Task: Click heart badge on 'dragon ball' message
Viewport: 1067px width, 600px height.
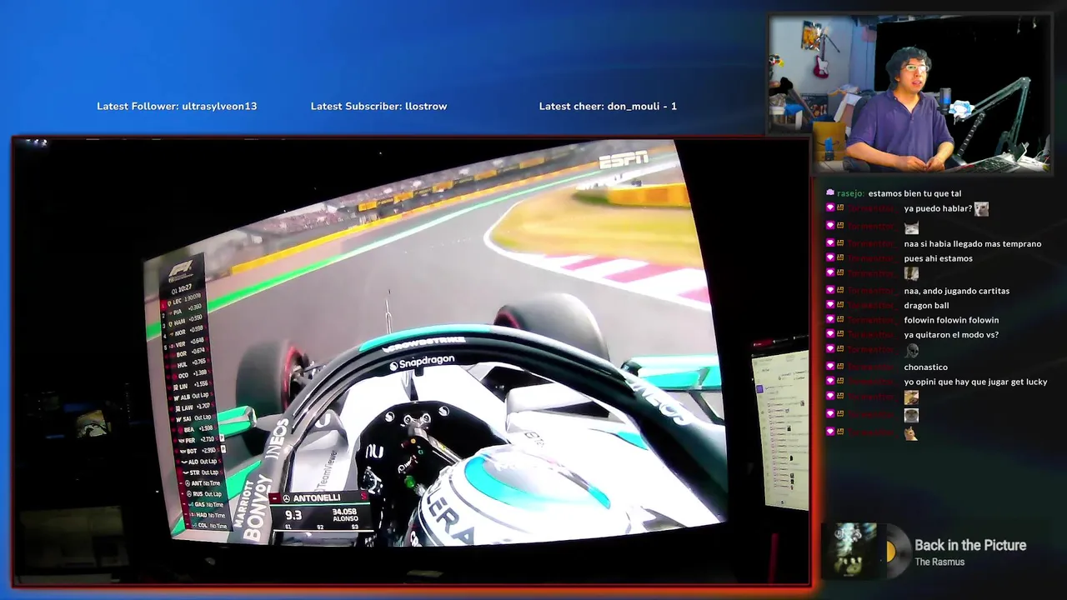Action: [830, 306]
